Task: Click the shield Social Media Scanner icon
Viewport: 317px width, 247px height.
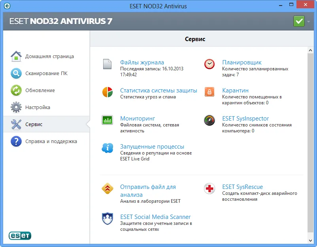Action: [108, 219]
